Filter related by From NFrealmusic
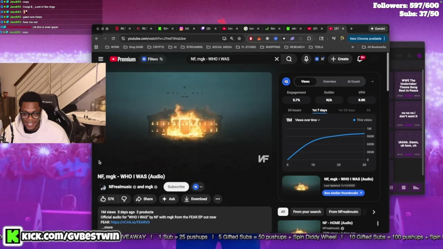 coord(343,212)
